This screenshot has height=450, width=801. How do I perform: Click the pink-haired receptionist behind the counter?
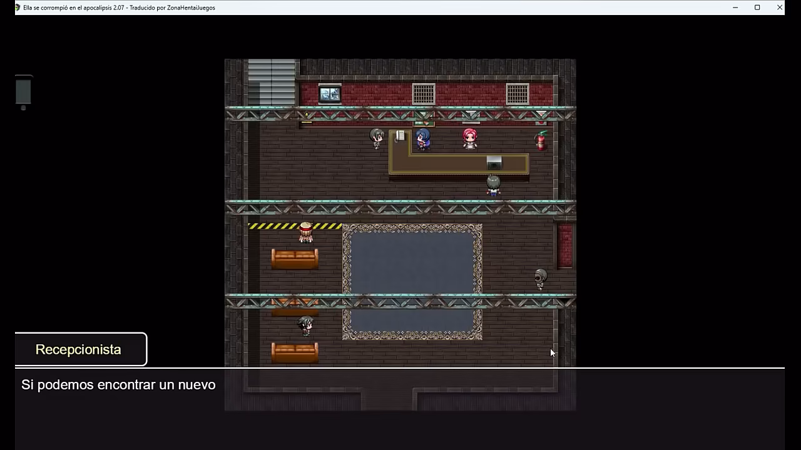click(470, 138)
